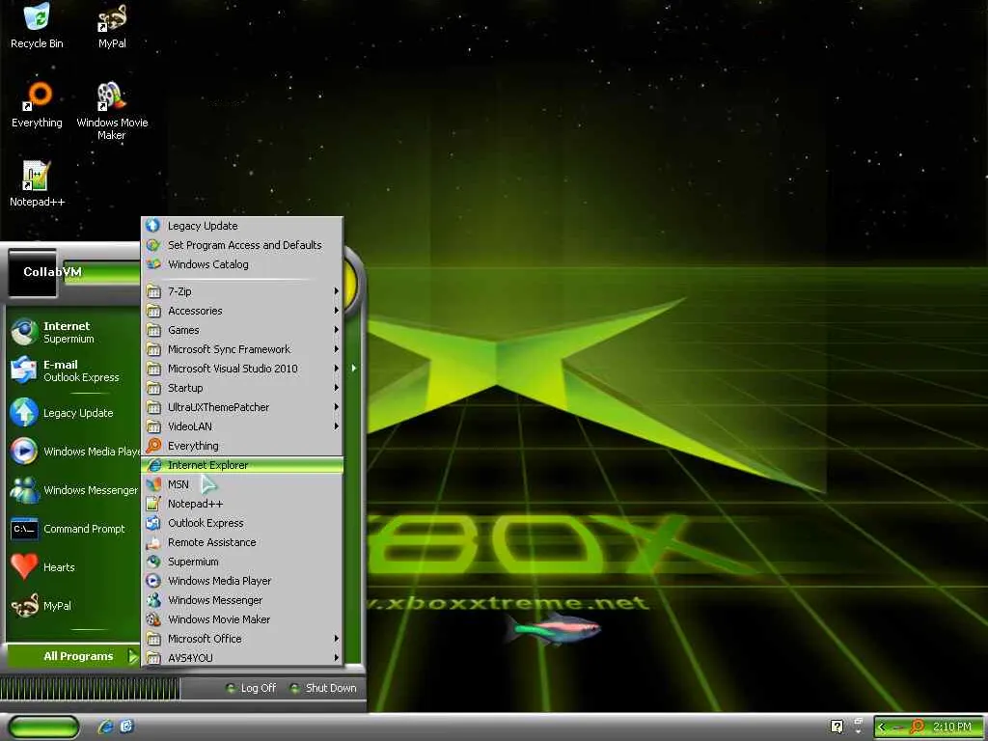The width and height of the screenshot is (988, 741).
Task: Expand the AVS4YOU folder
Action: click(242, 658)
